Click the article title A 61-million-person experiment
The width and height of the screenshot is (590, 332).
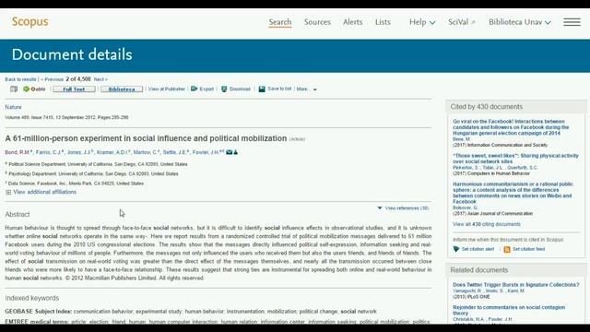pos(146,138)
